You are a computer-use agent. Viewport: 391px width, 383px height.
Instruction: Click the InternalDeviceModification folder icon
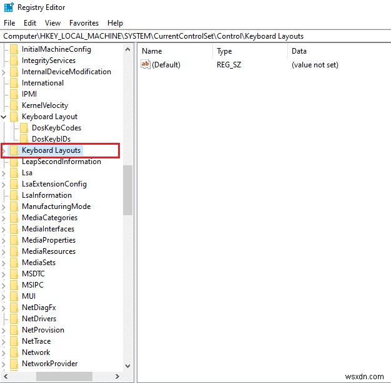pos(14,72)
